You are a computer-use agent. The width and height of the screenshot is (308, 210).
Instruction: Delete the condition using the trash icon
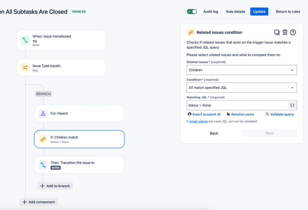coord(285,32)
